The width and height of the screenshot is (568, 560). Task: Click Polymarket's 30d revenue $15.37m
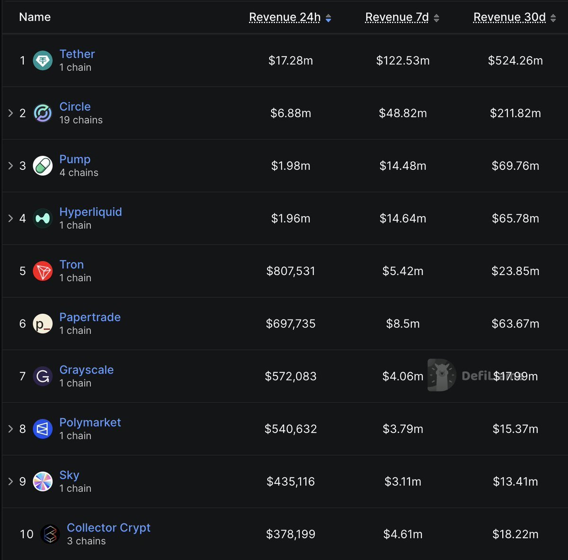515,429
